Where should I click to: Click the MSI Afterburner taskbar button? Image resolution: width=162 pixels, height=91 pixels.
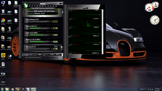click(34, 89)
